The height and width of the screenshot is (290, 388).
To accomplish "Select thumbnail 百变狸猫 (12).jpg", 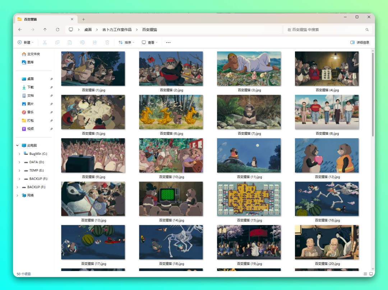I will click(327, 156).
